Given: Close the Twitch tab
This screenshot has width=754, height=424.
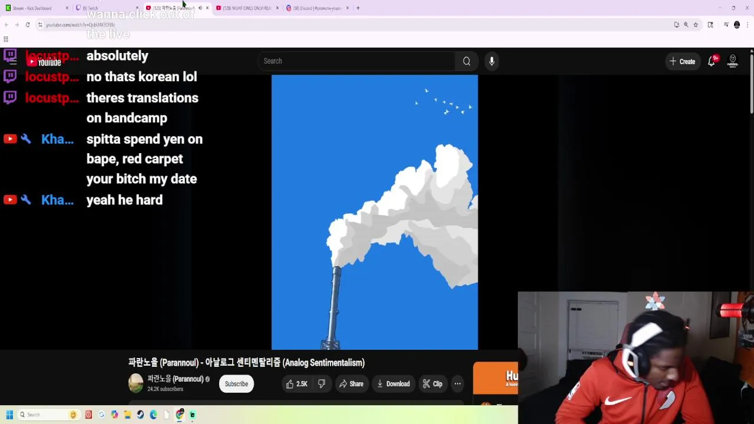Looking at the screenshot, I should 137,8.
